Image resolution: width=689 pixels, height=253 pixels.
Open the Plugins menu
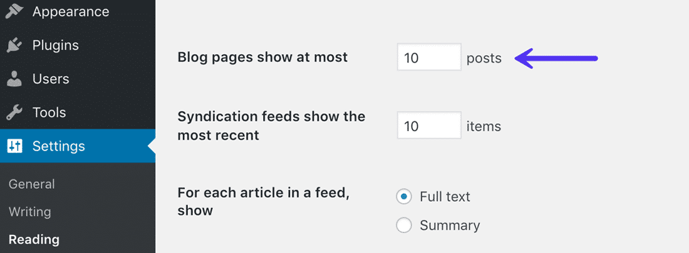point(55,45)
